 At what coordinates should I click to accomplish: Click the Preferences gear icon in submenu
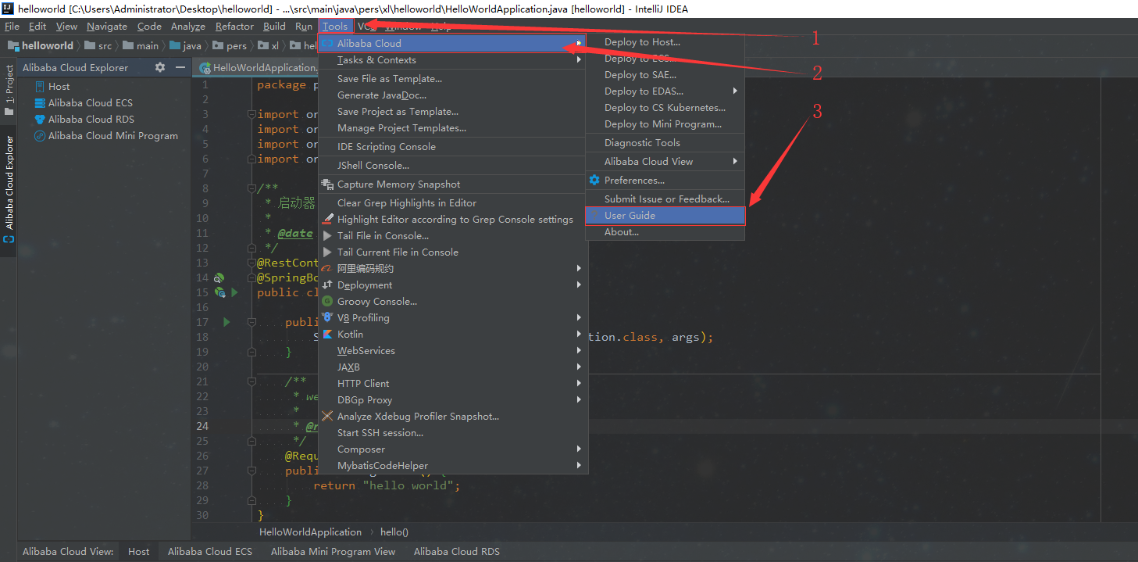(594, 180)
